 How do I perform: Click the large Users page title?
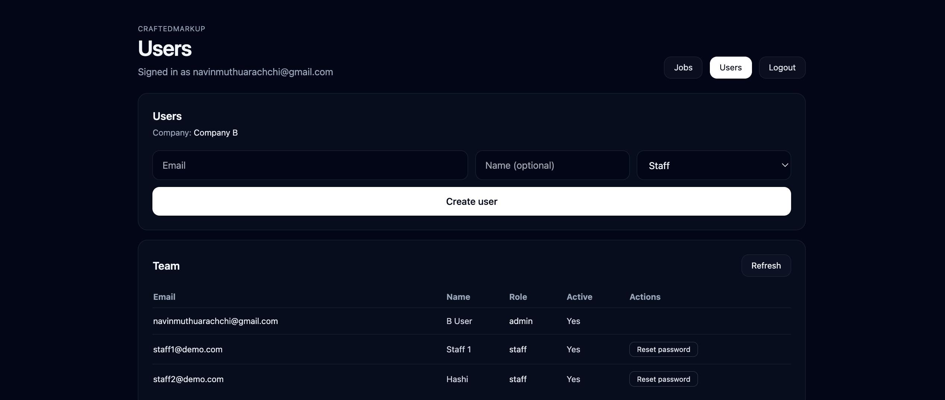click(x=164, y=48)
